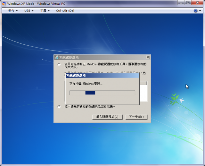The image size is (205, 166).
Task: Click the system recovery dialog title icon
Action: [57, 57]
